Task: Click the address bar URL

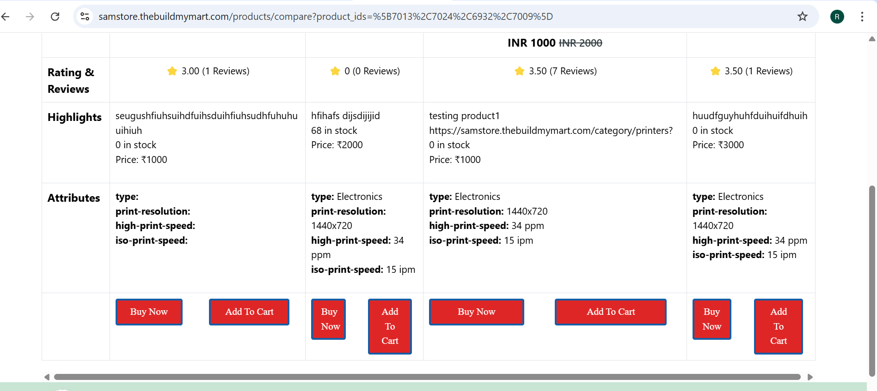Action: [325, 17]
